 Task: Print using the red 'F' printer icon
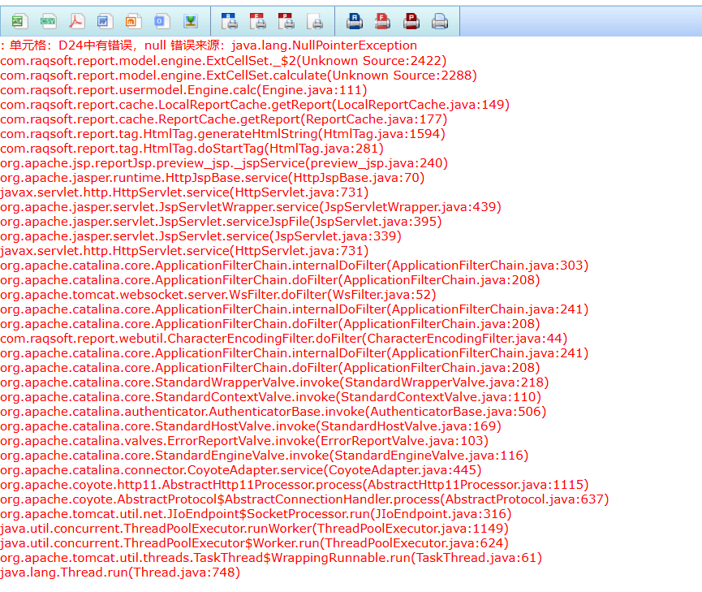(x=382, y=21)
